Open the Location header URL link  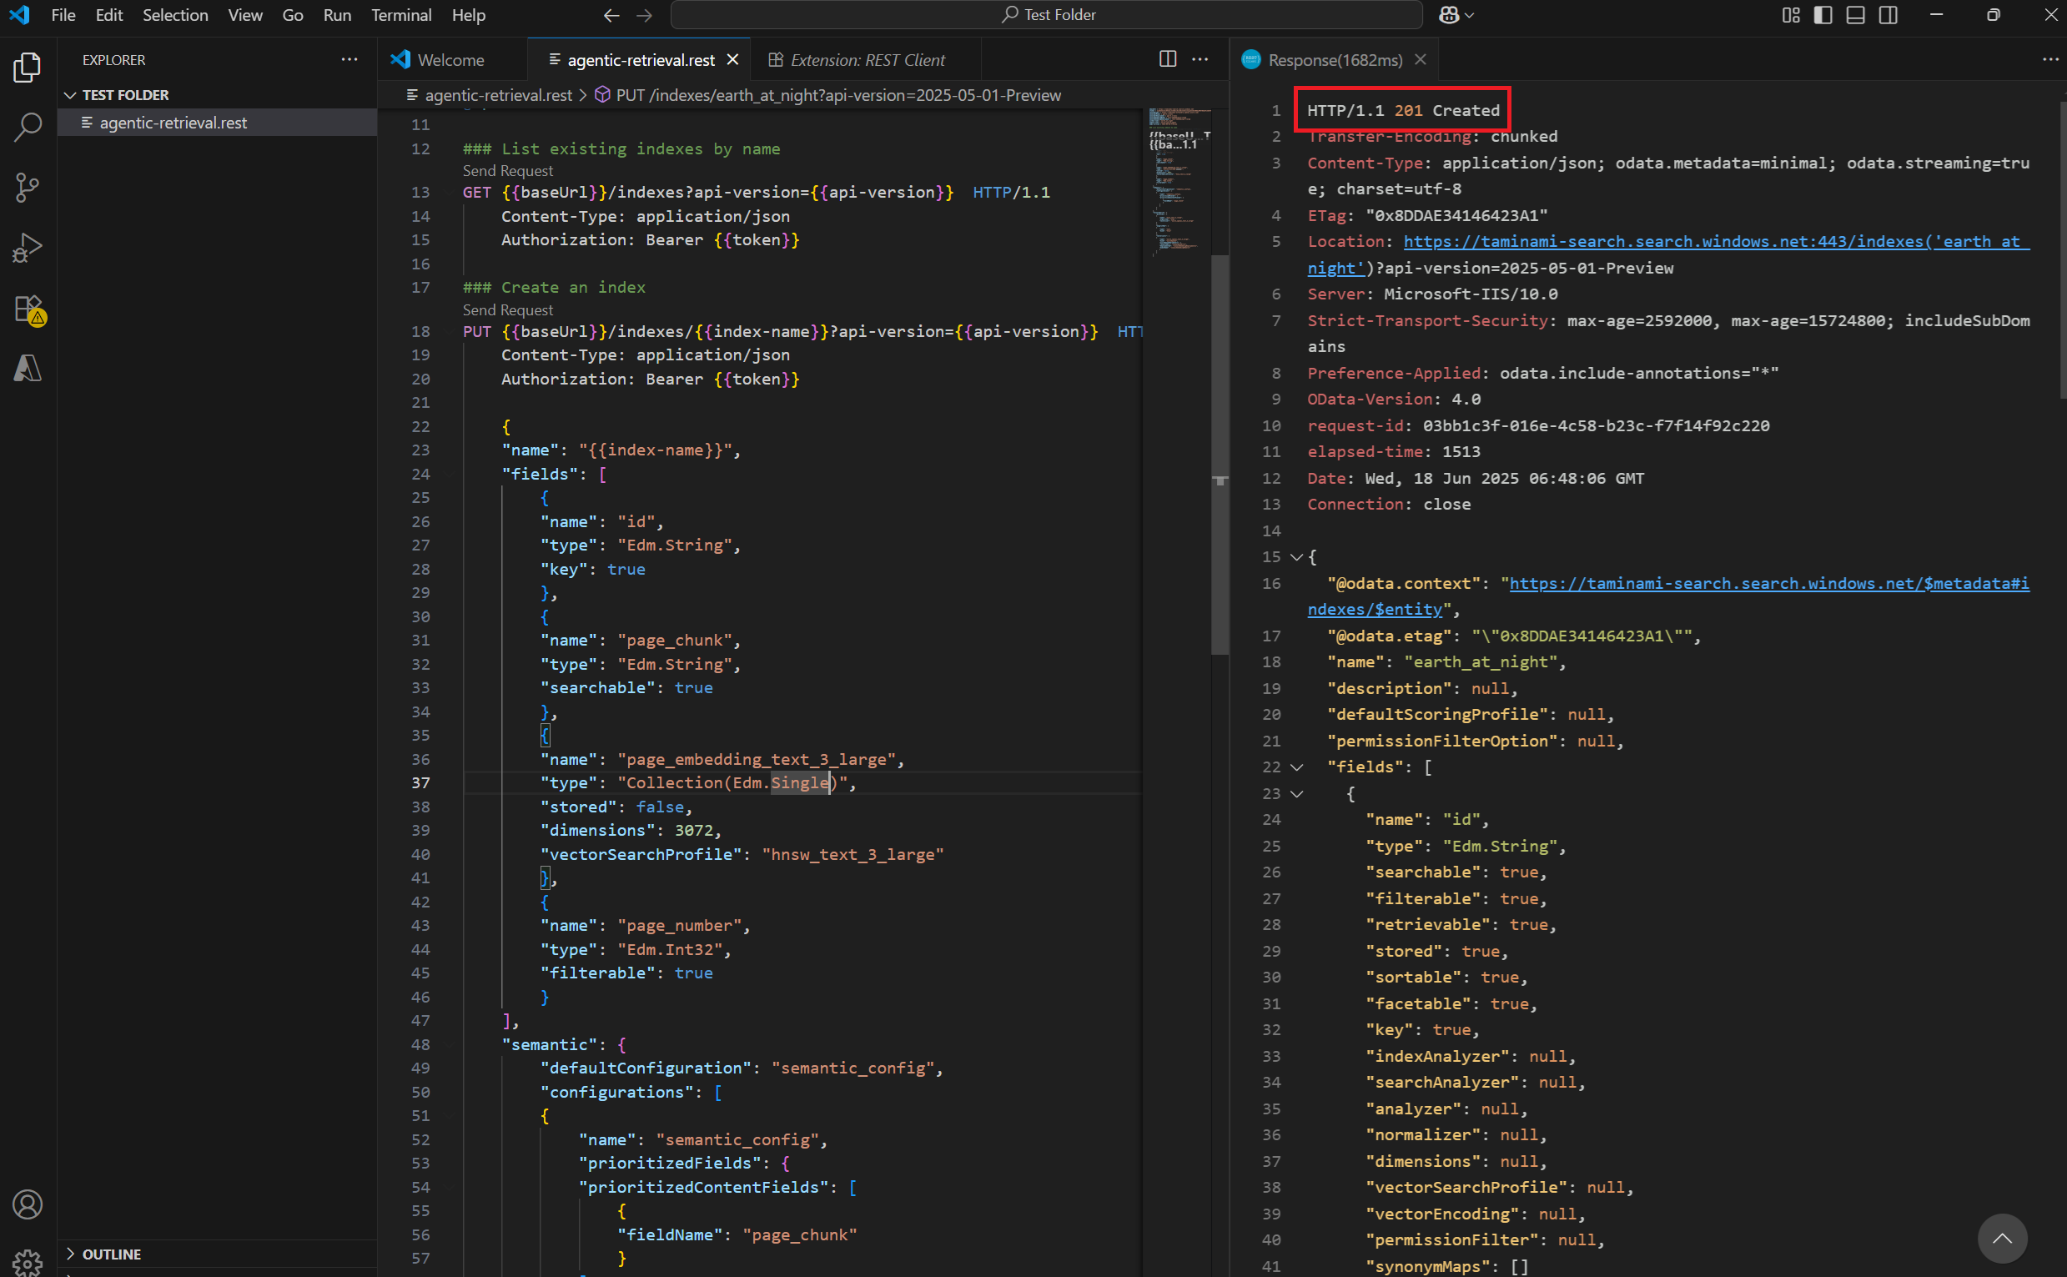click(1716, 242)
